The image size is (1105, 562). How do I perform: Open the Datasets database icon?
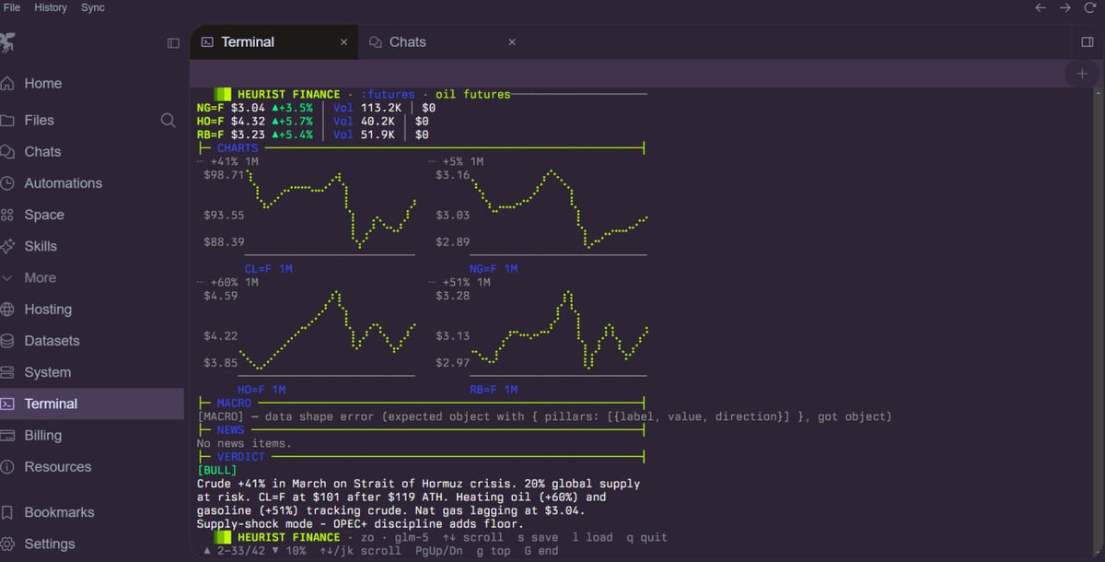coord(7,341)
